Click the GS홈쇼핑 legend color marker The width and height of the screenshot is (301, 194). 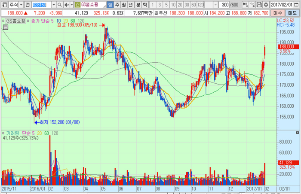[x=3, y=20]
